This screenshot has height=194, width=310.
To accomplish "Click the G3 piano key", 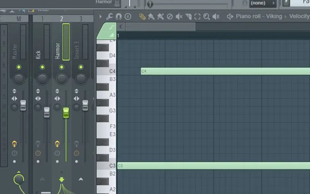I will point(112,111).
